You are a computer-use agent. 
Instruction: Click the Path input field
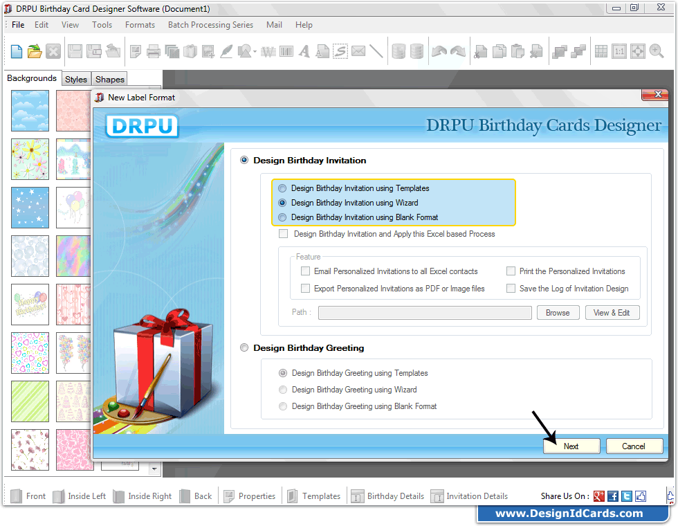click(425, 312)
